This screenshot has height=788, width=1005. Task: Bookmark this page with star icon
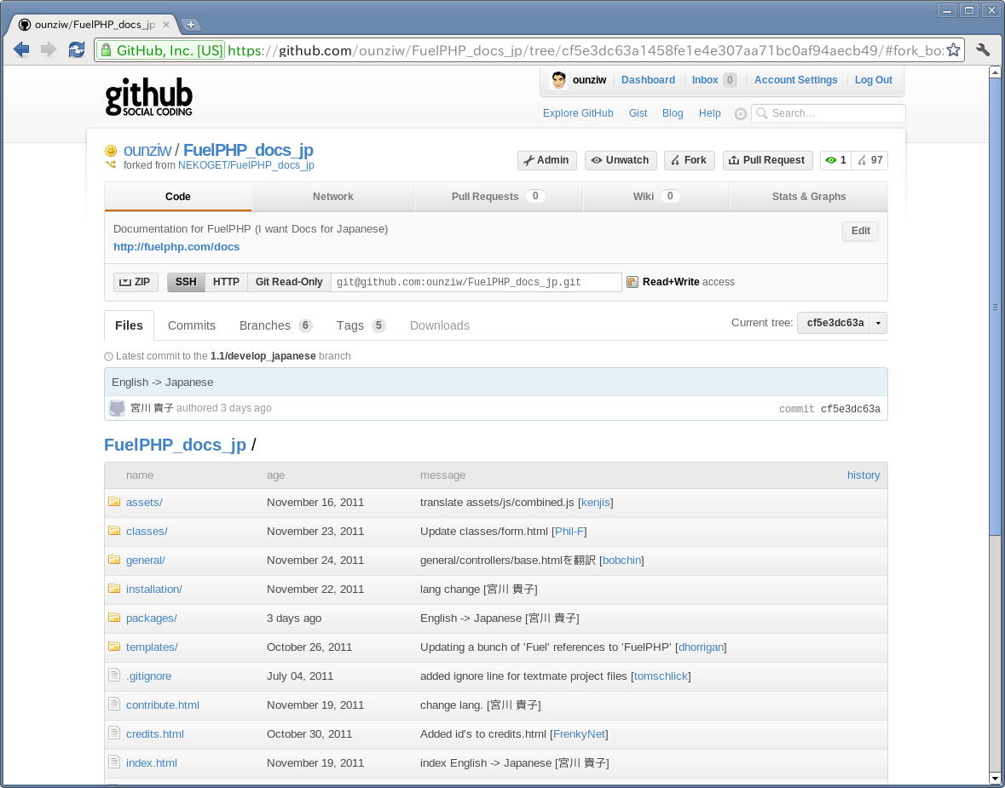(x=954, y=49)
